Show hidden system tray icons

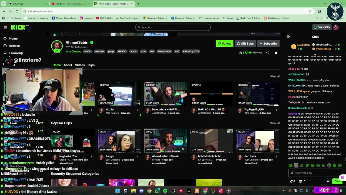pyautogui.click(x=284, y=191)
